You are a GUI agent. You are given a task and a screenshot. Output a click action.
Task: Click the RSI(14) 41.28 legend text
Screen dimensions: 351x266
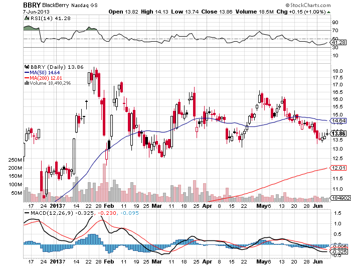pos(51,19)
